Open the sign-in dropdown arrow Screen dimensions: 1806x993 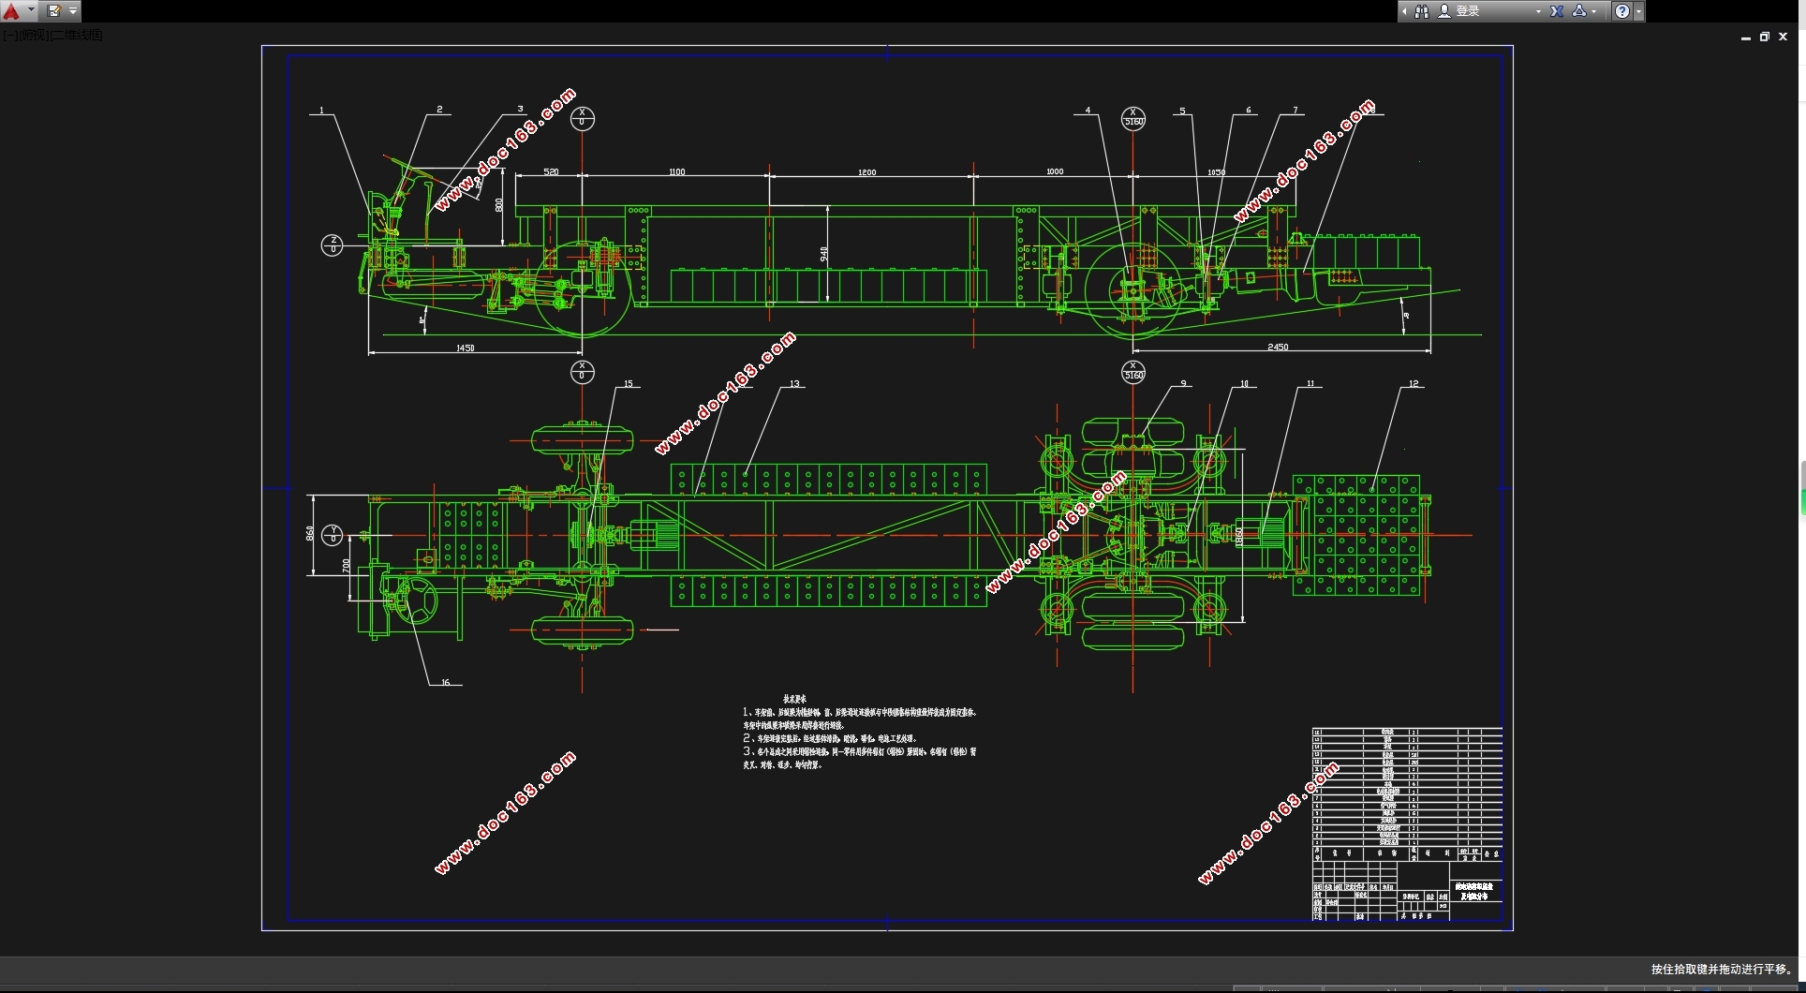[x=1538, y=11]
